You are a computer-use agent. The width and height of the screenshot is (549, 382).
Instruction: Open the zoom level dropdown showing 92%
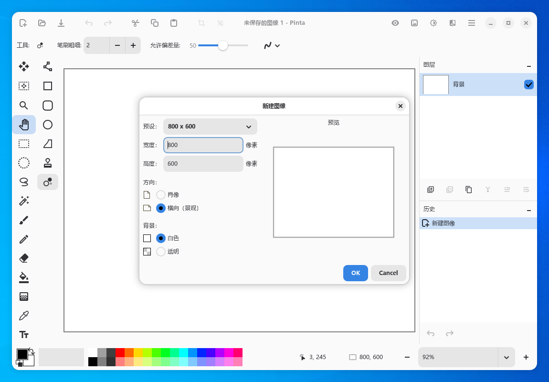pos(507,357)
